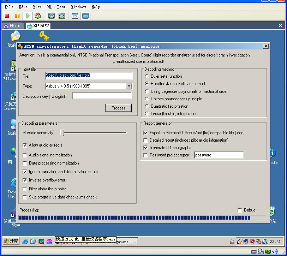Close the XP SP2 tab with X
The width and height of the screenshot is (287, 256).
click(x=280, y=25)
